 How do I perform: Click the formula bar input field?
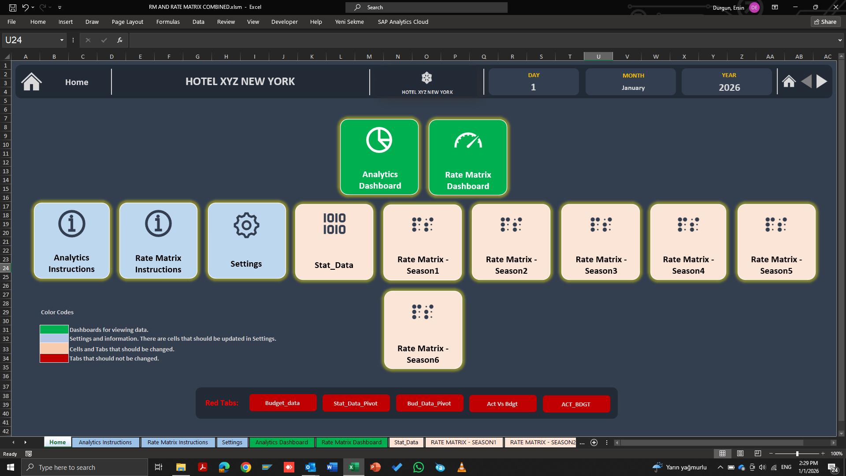(482, 40)
